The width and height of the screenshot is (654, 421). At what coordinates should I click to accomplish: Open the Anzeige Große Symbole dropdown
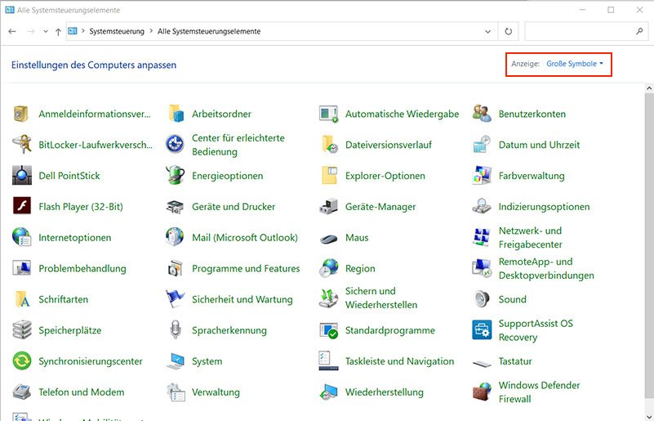pos(575,64)
